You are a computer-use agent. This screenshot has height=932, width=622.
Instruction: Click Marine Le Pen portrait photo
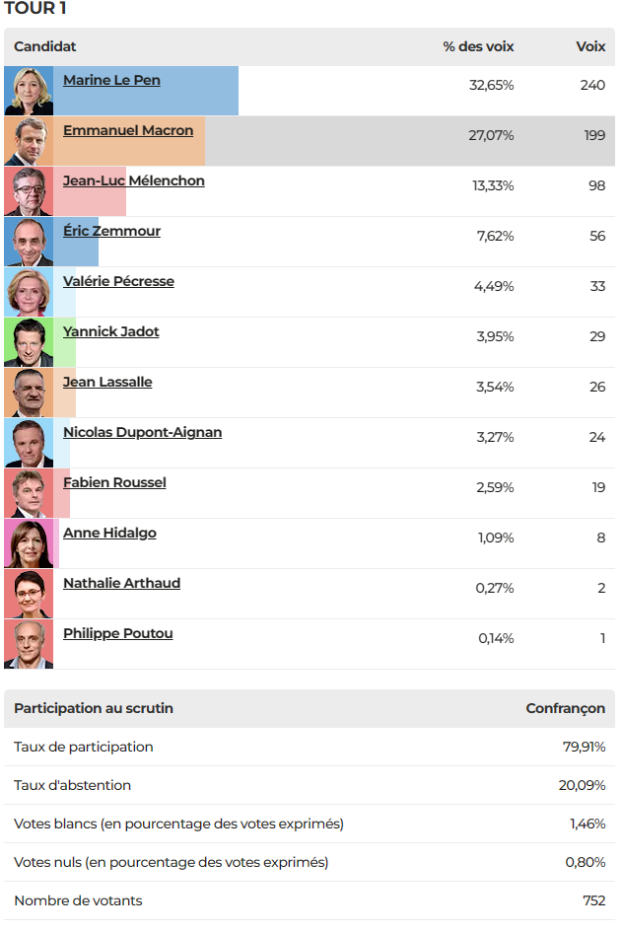click(x=29, y=91)
